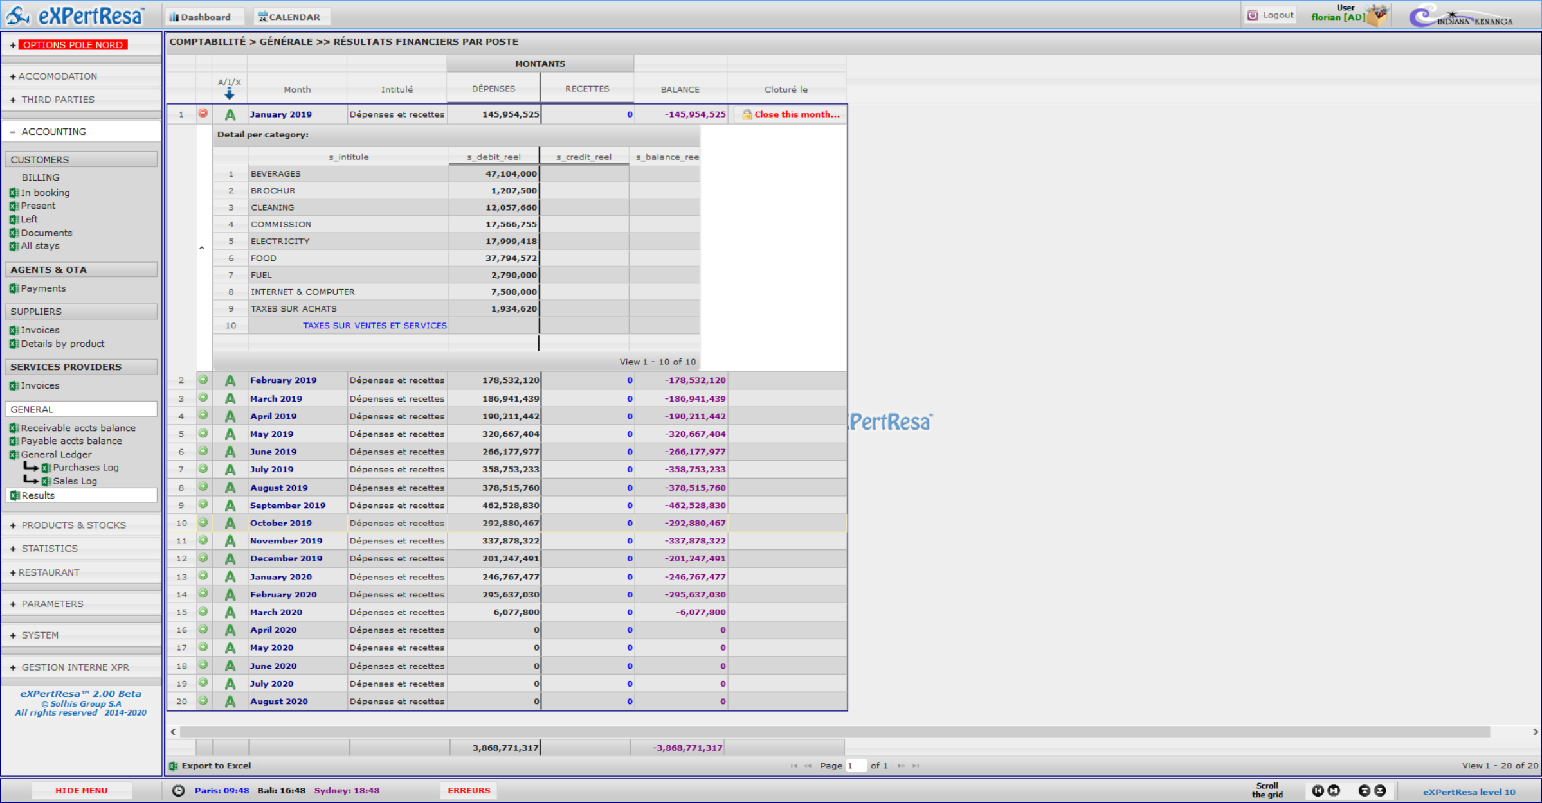Screen dimensions: 1542x803
Task: Click the green A icon for March 2019
Action: coord(230,398)
